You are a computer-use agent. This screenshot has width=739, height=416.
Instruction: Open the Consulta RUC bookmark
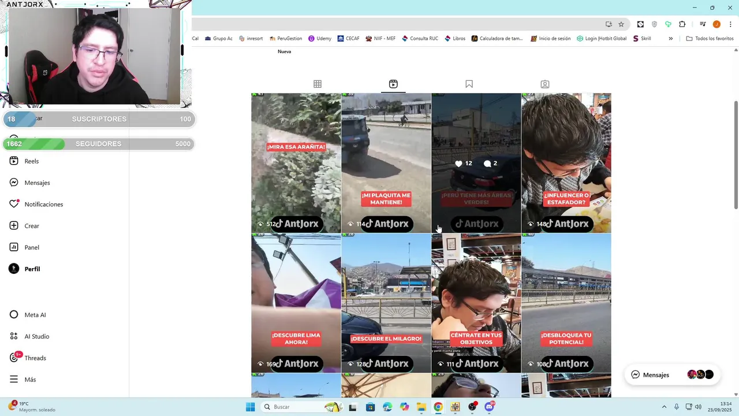(420, 39)
